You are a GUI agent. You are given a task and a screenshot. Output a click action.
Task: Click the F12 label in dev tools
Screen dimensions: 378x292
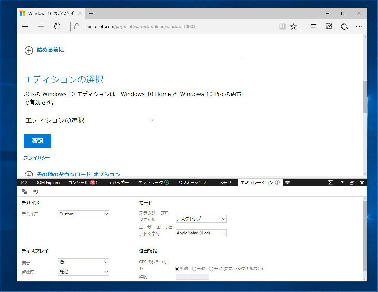24,183
